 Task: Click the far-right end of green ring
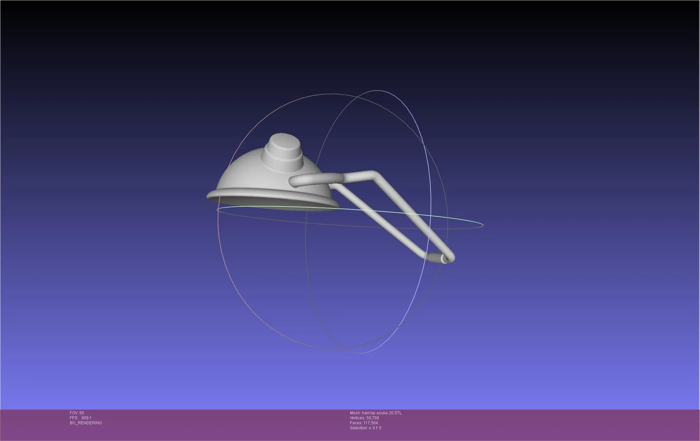coord(483,225)
